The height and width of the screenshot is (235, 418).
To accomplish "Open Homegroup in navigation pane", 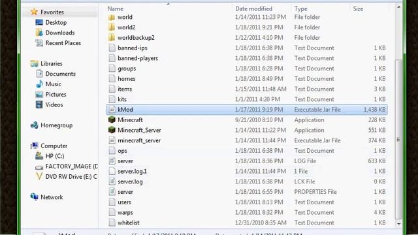I will point(57,125).
